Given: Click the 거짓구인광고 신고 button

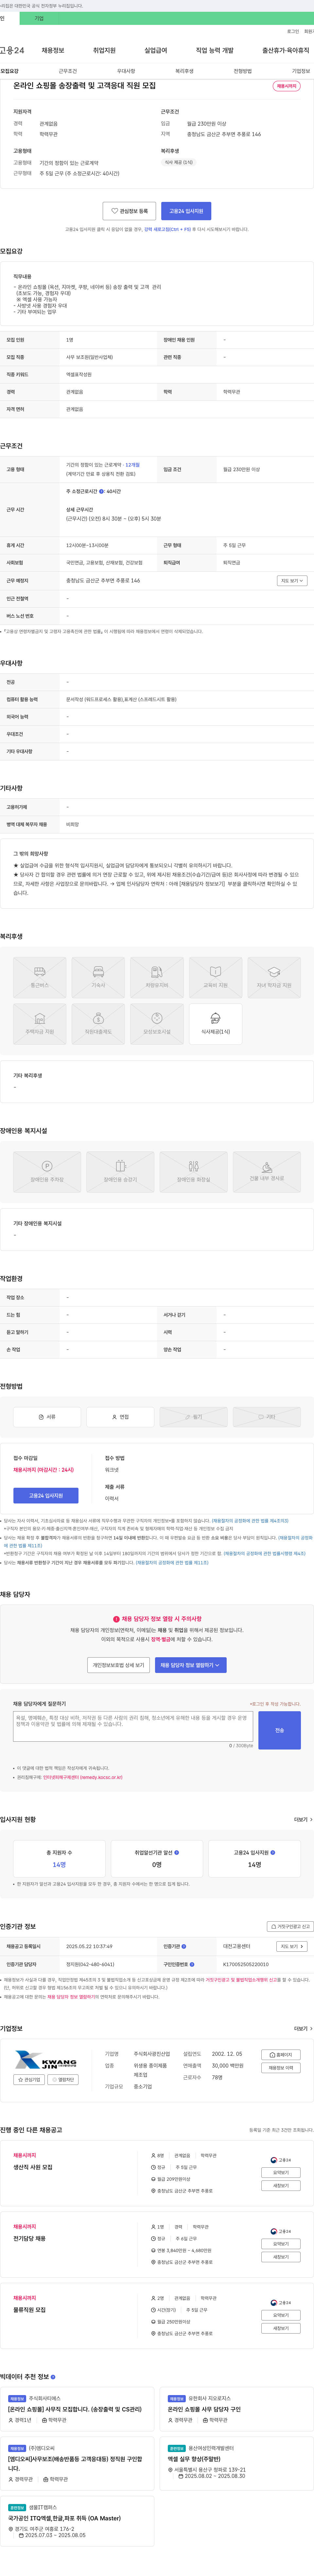Looking at the screenshot, I should point(290,1926).
